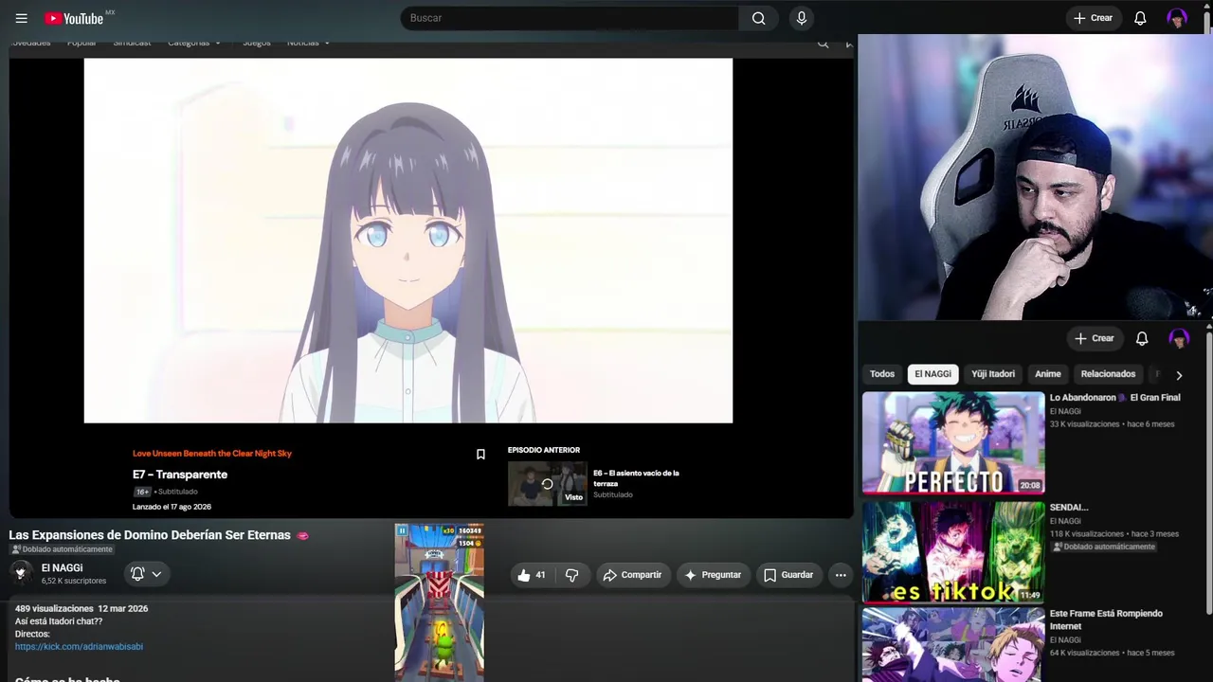
Task: Select the Todos filter chip
Action: point(882,374)
